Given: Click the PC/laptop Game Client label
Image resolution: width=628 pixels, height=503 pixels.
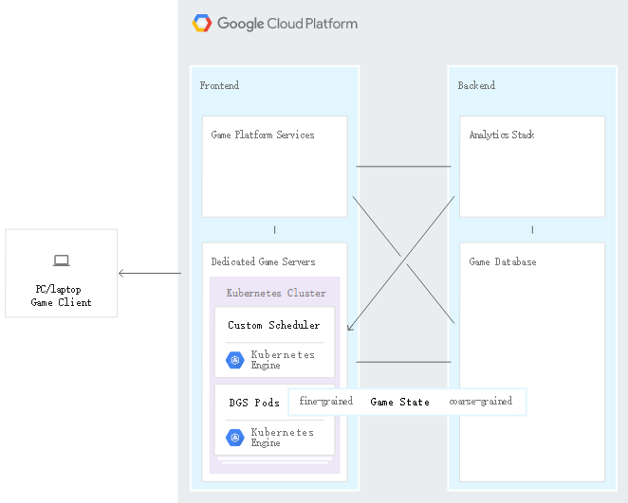Looking at the screenshot, I should [x=61, y=296].
